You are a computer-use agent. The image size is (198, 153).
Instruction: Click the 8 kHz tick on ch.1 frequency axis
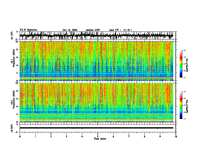17,49
